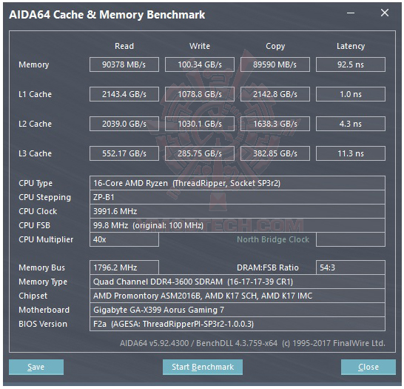The width and height of the screenshot is (404, 389).
Task: Click the DRAM:FSB Ratio value box
Action: 351,267
